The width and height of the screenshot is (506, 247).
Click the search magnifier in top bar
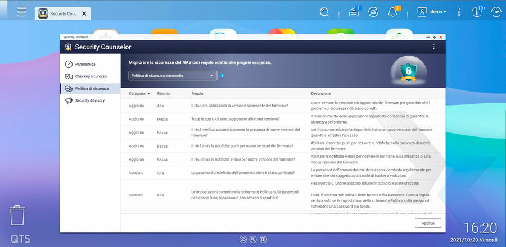click(x=324, y=12)
